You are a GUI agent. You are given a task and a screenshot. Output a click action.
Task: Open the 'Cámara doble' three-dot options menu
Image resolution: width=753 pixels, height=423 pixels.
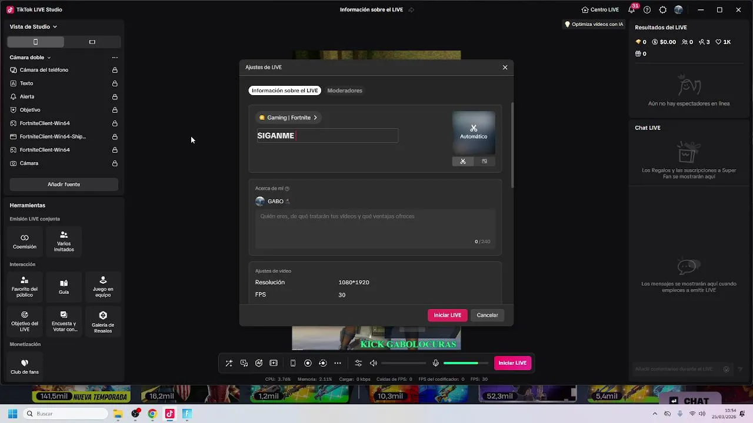click(115, 58)
